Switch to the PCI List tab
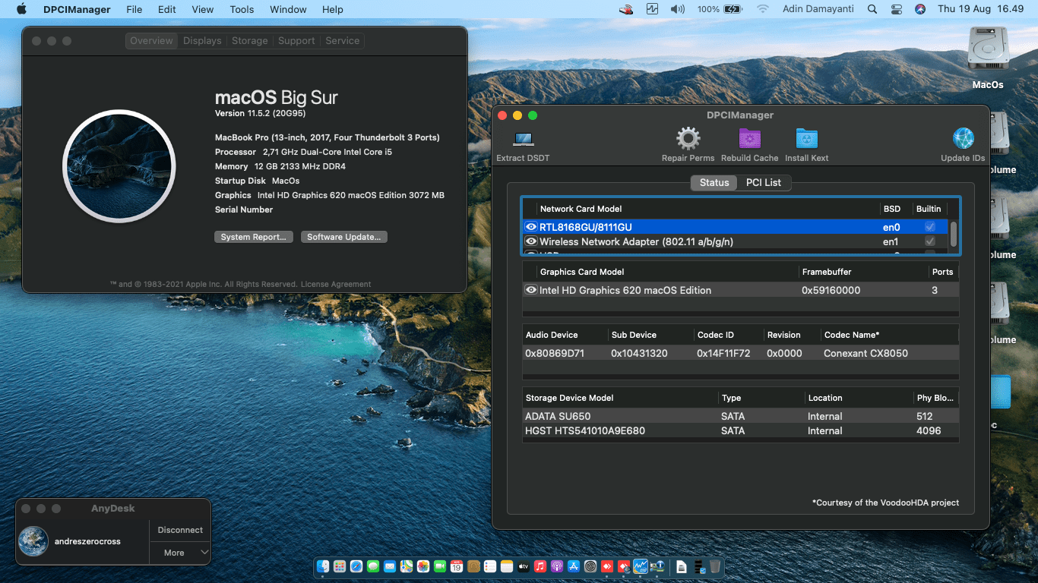Screen dimensions: 1038x583 (763, 182)
